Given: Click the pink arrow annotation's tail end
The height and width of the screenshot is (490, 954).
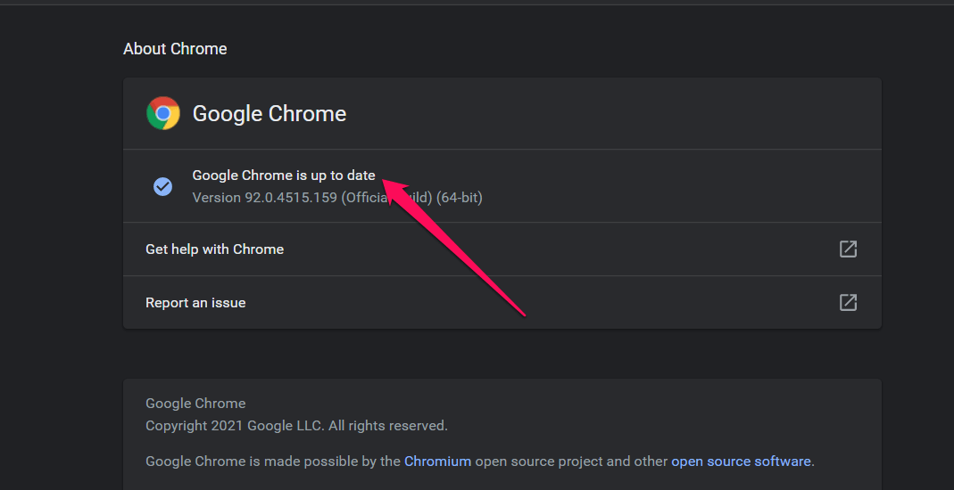Looking at the screenshot, I should tap(523, 313).
